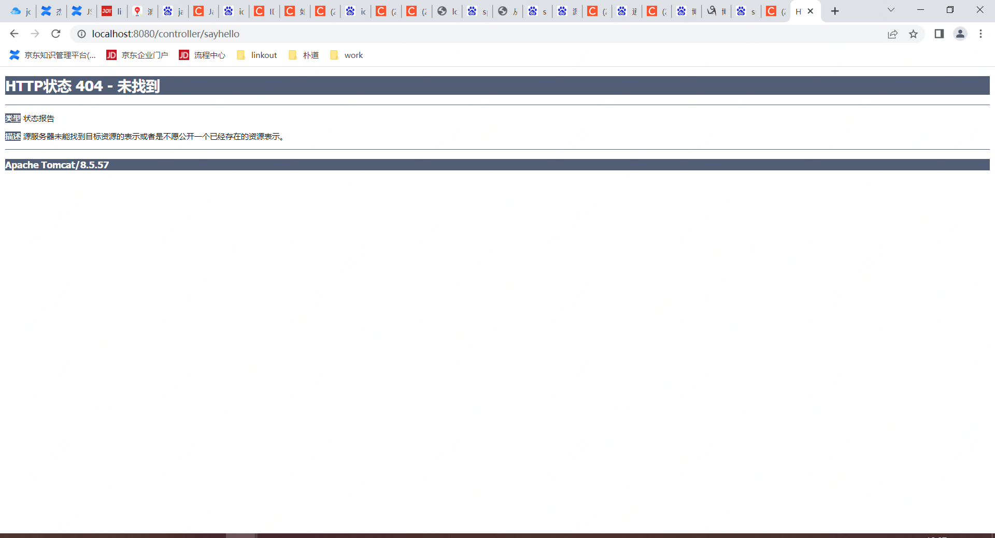
Task: Restore down the Chrome window
Action: point(950,10)
